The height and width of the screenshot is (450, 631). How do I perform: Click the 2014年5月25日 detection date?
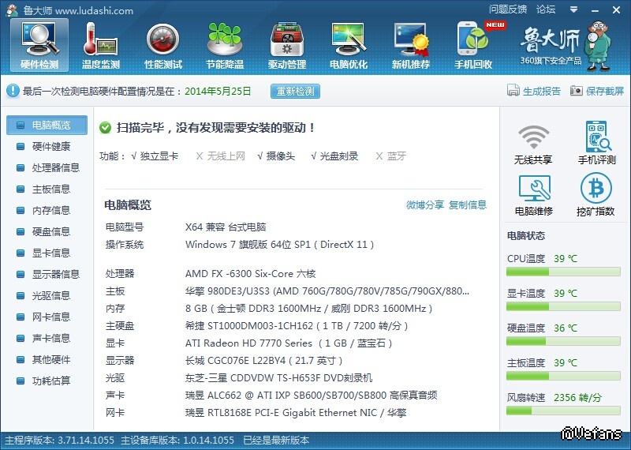point(218,92)
